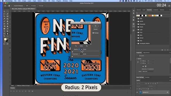
Task: Click the Search Swatches field
Action: tap(153, 13)
